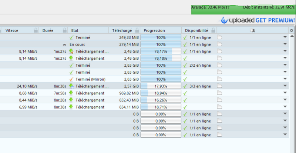Toggle the lock icon in the Disponibilité header
296x153 pixels.
coord(213,30)
